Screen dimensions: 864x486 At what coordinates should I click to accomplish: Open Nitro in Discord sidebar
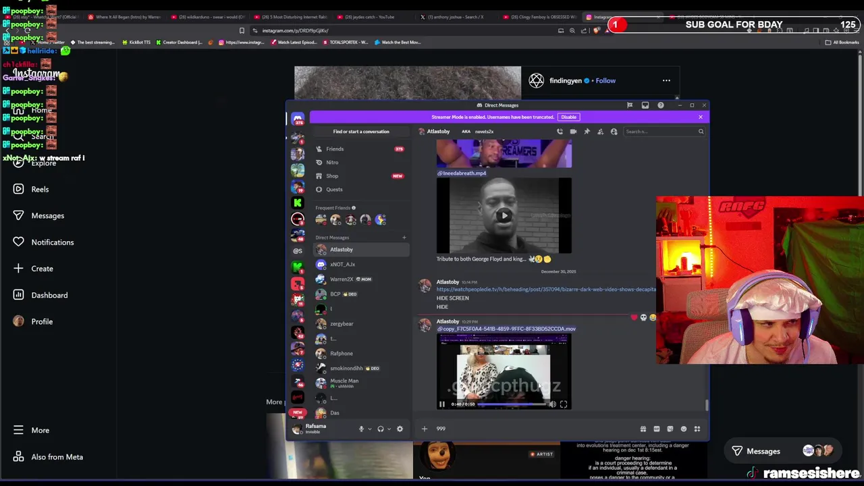click(360, 163)
